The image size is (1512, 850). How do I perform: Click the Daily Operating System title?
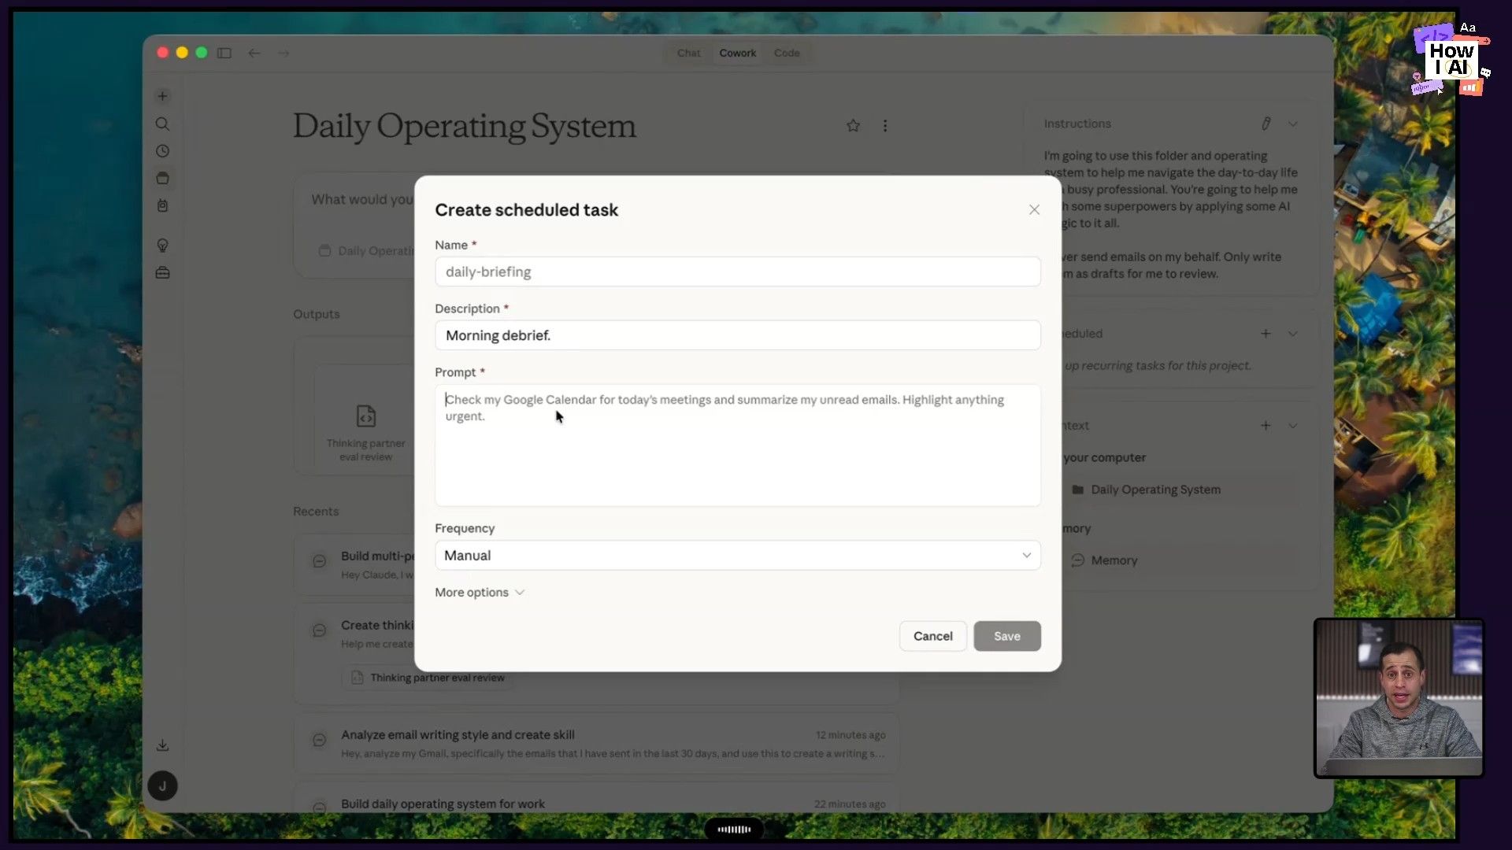464,126
